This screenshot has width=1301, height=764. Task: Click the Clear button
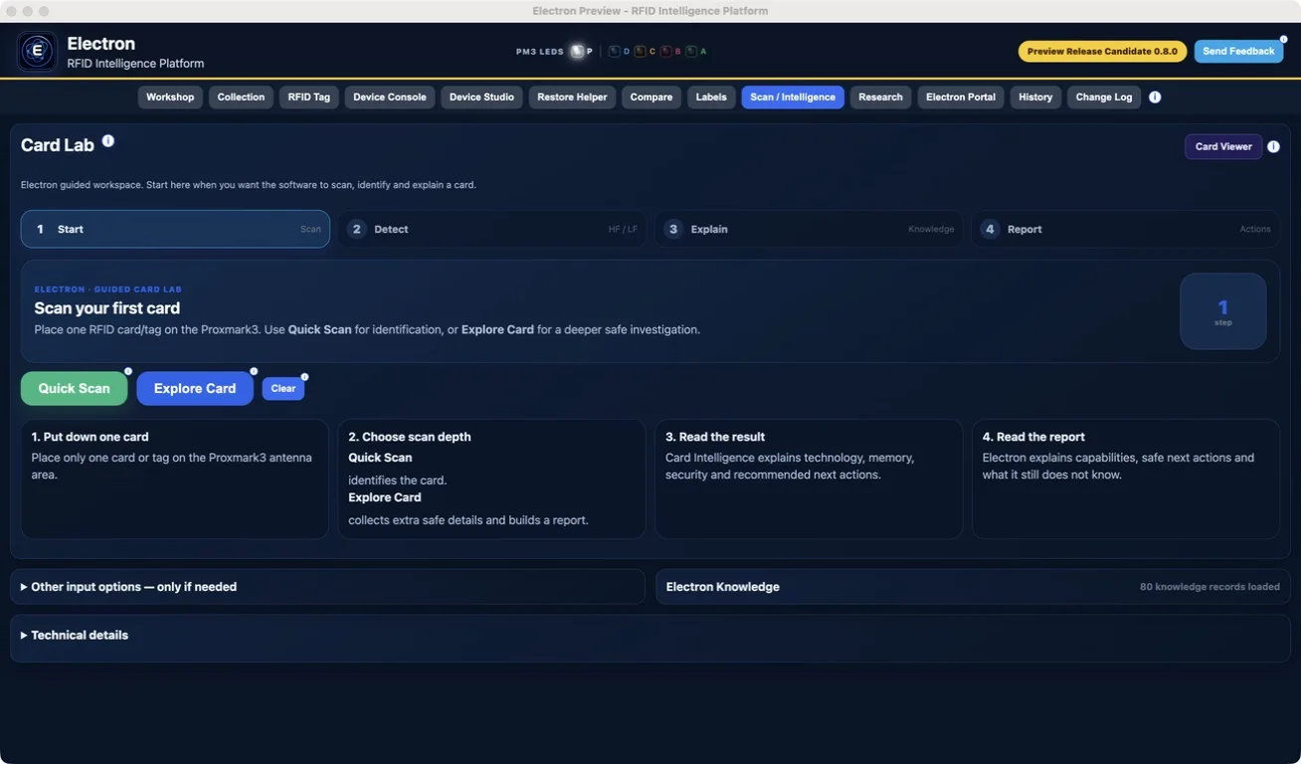(x=283, y=389)
